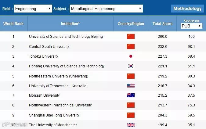The image size is (206, 129).
Task: Select PUB score 75.3
Action: pyautogui.click(x=191, y=105)
